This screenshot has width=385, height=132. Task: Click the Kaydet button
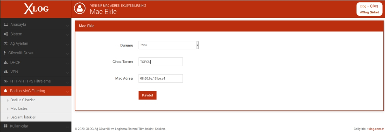(x=147, y=95)
